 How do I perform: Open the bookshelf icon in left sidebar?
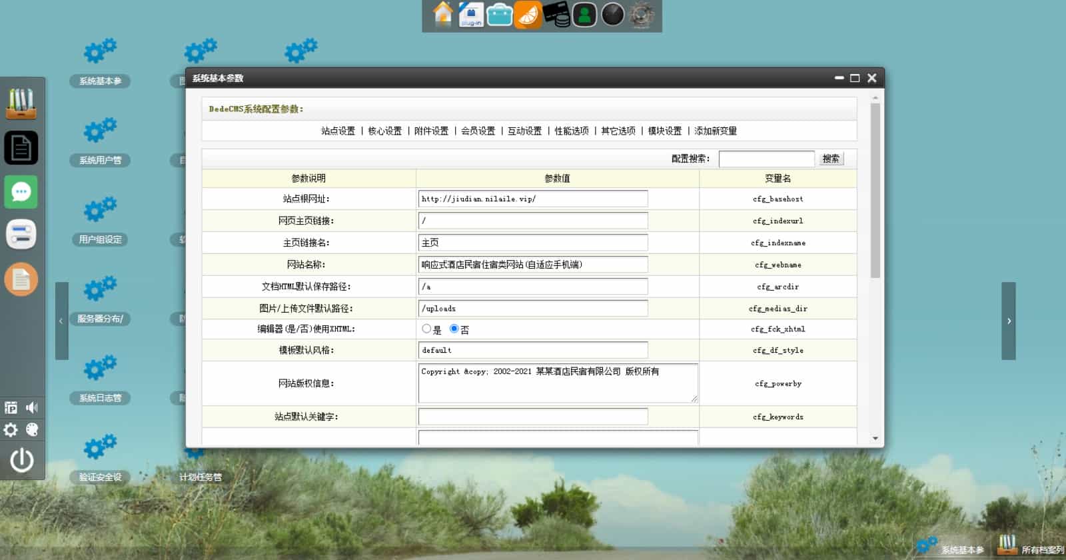pos(21,103)
